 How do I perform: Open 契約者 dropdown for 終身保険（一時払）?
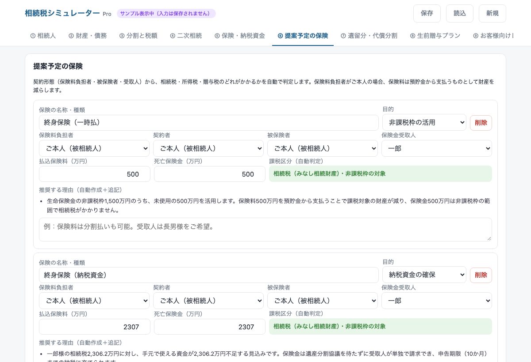tap(208, 148)
